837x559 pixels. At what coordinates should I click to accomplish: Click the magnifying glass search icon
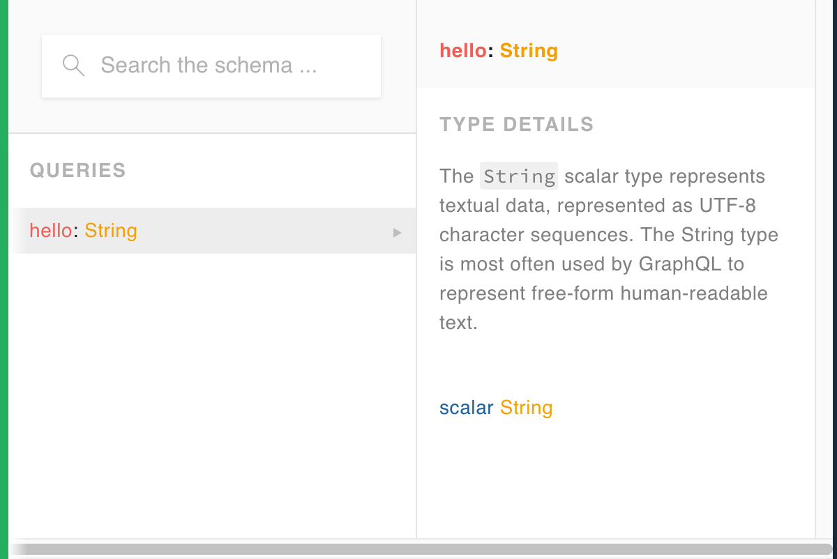click(x=73, y=66)
